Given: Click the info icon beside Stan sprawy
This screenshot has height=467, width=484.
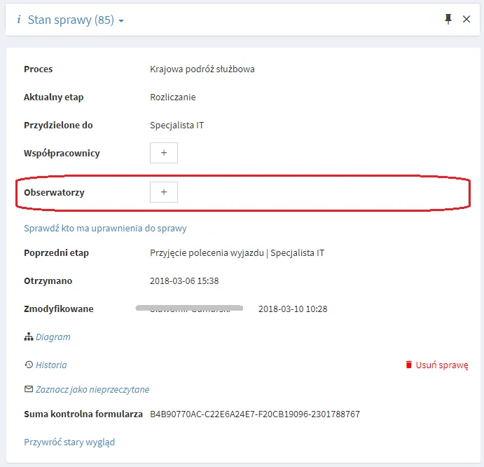Looking at the screenshot, I should [19, 20].
